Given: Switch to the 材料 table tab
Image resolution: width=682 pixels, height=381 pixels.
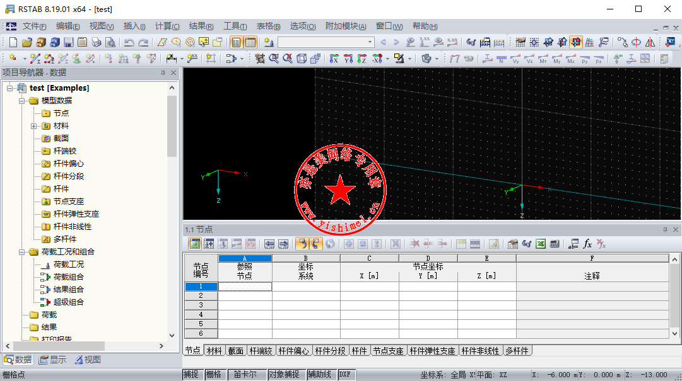Looking at the screenshot, I should pos(214,351).
